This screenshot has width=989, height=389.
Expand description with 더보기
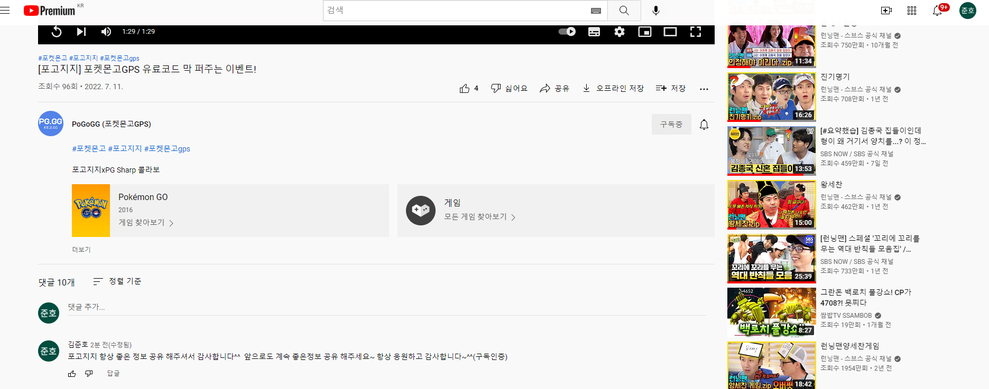(81, 250)
